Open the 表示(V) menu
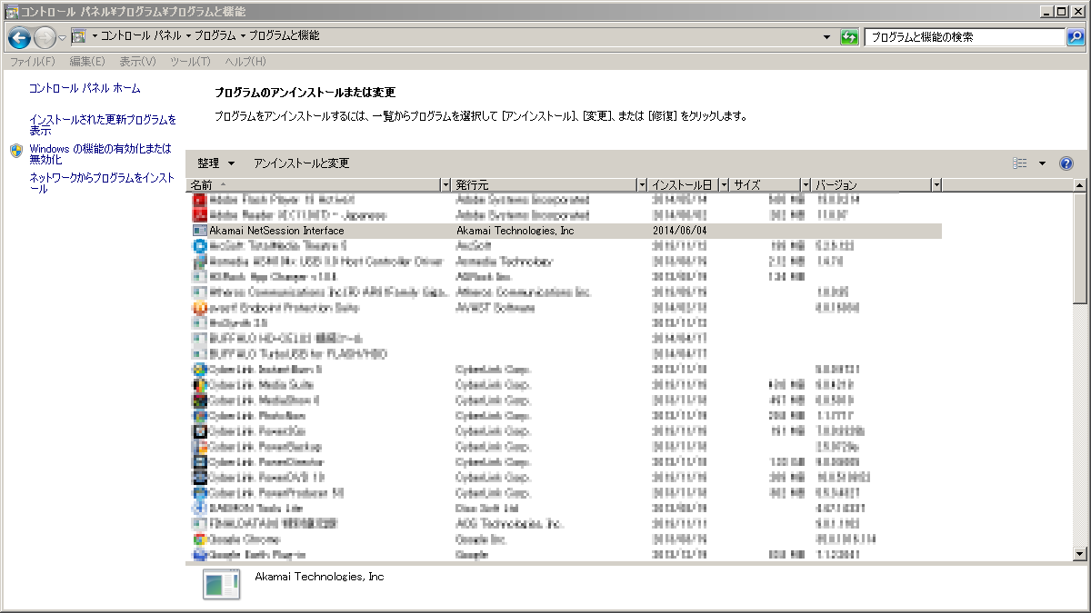Screen dimensions: 1091x613 click(x=137, y=62)
